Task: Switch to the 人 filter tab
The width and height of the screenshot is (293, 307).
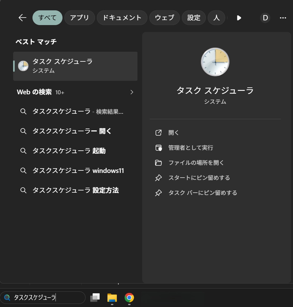Action: coord(216,18)
